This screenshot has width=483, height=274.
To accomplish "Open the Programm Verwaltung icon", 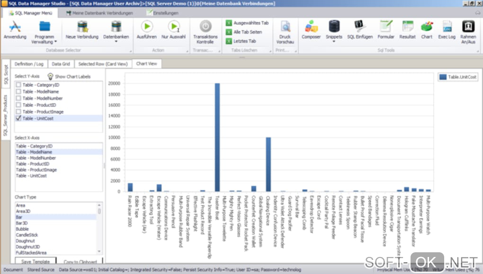I will pyautogui.click(x=45, y=26).
